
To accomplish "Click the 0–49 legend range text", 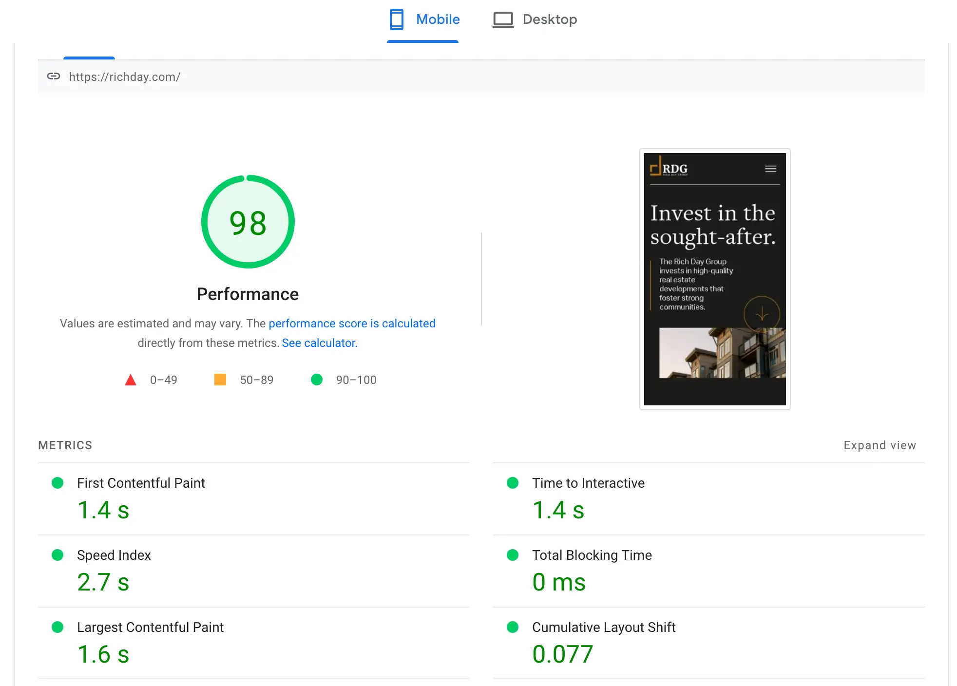I will click(x=164, y=380).
